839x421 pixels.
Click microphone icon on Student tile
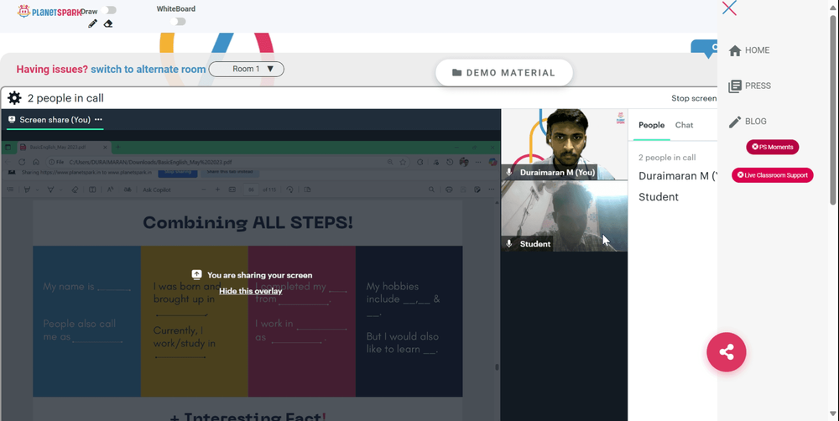click(509, 244)
